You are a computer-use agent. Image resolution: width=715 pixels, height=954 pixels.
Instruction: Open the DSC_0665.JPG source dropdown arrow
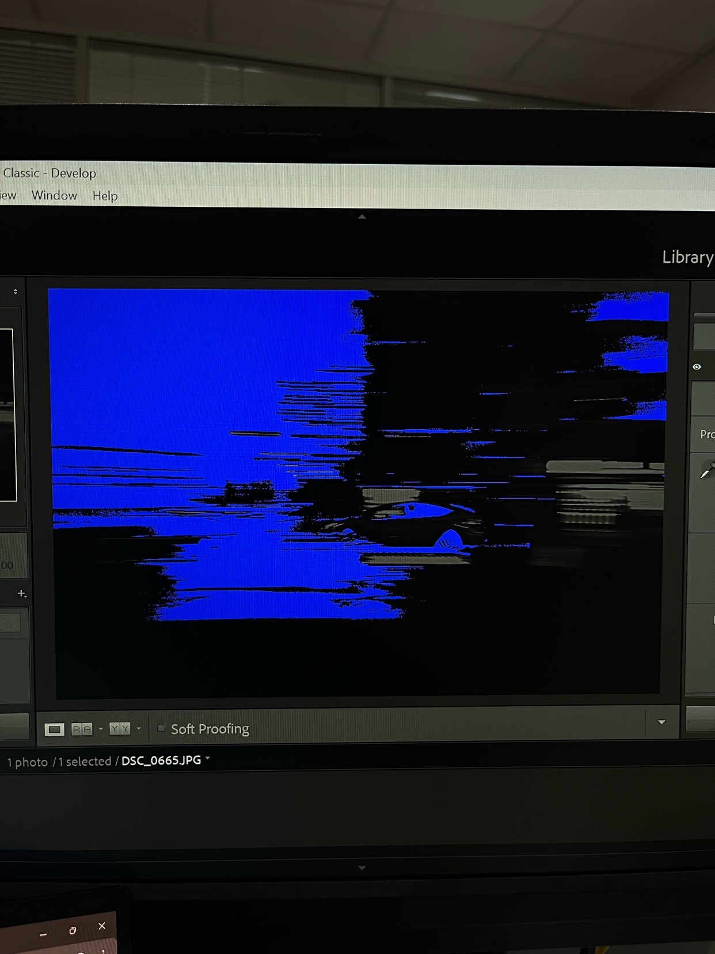pos(208,759)
